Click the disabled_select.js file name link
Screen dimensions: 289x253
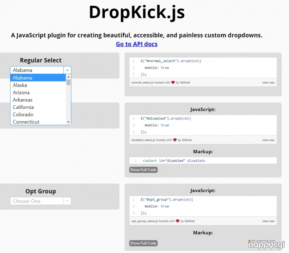click(143, 140)
